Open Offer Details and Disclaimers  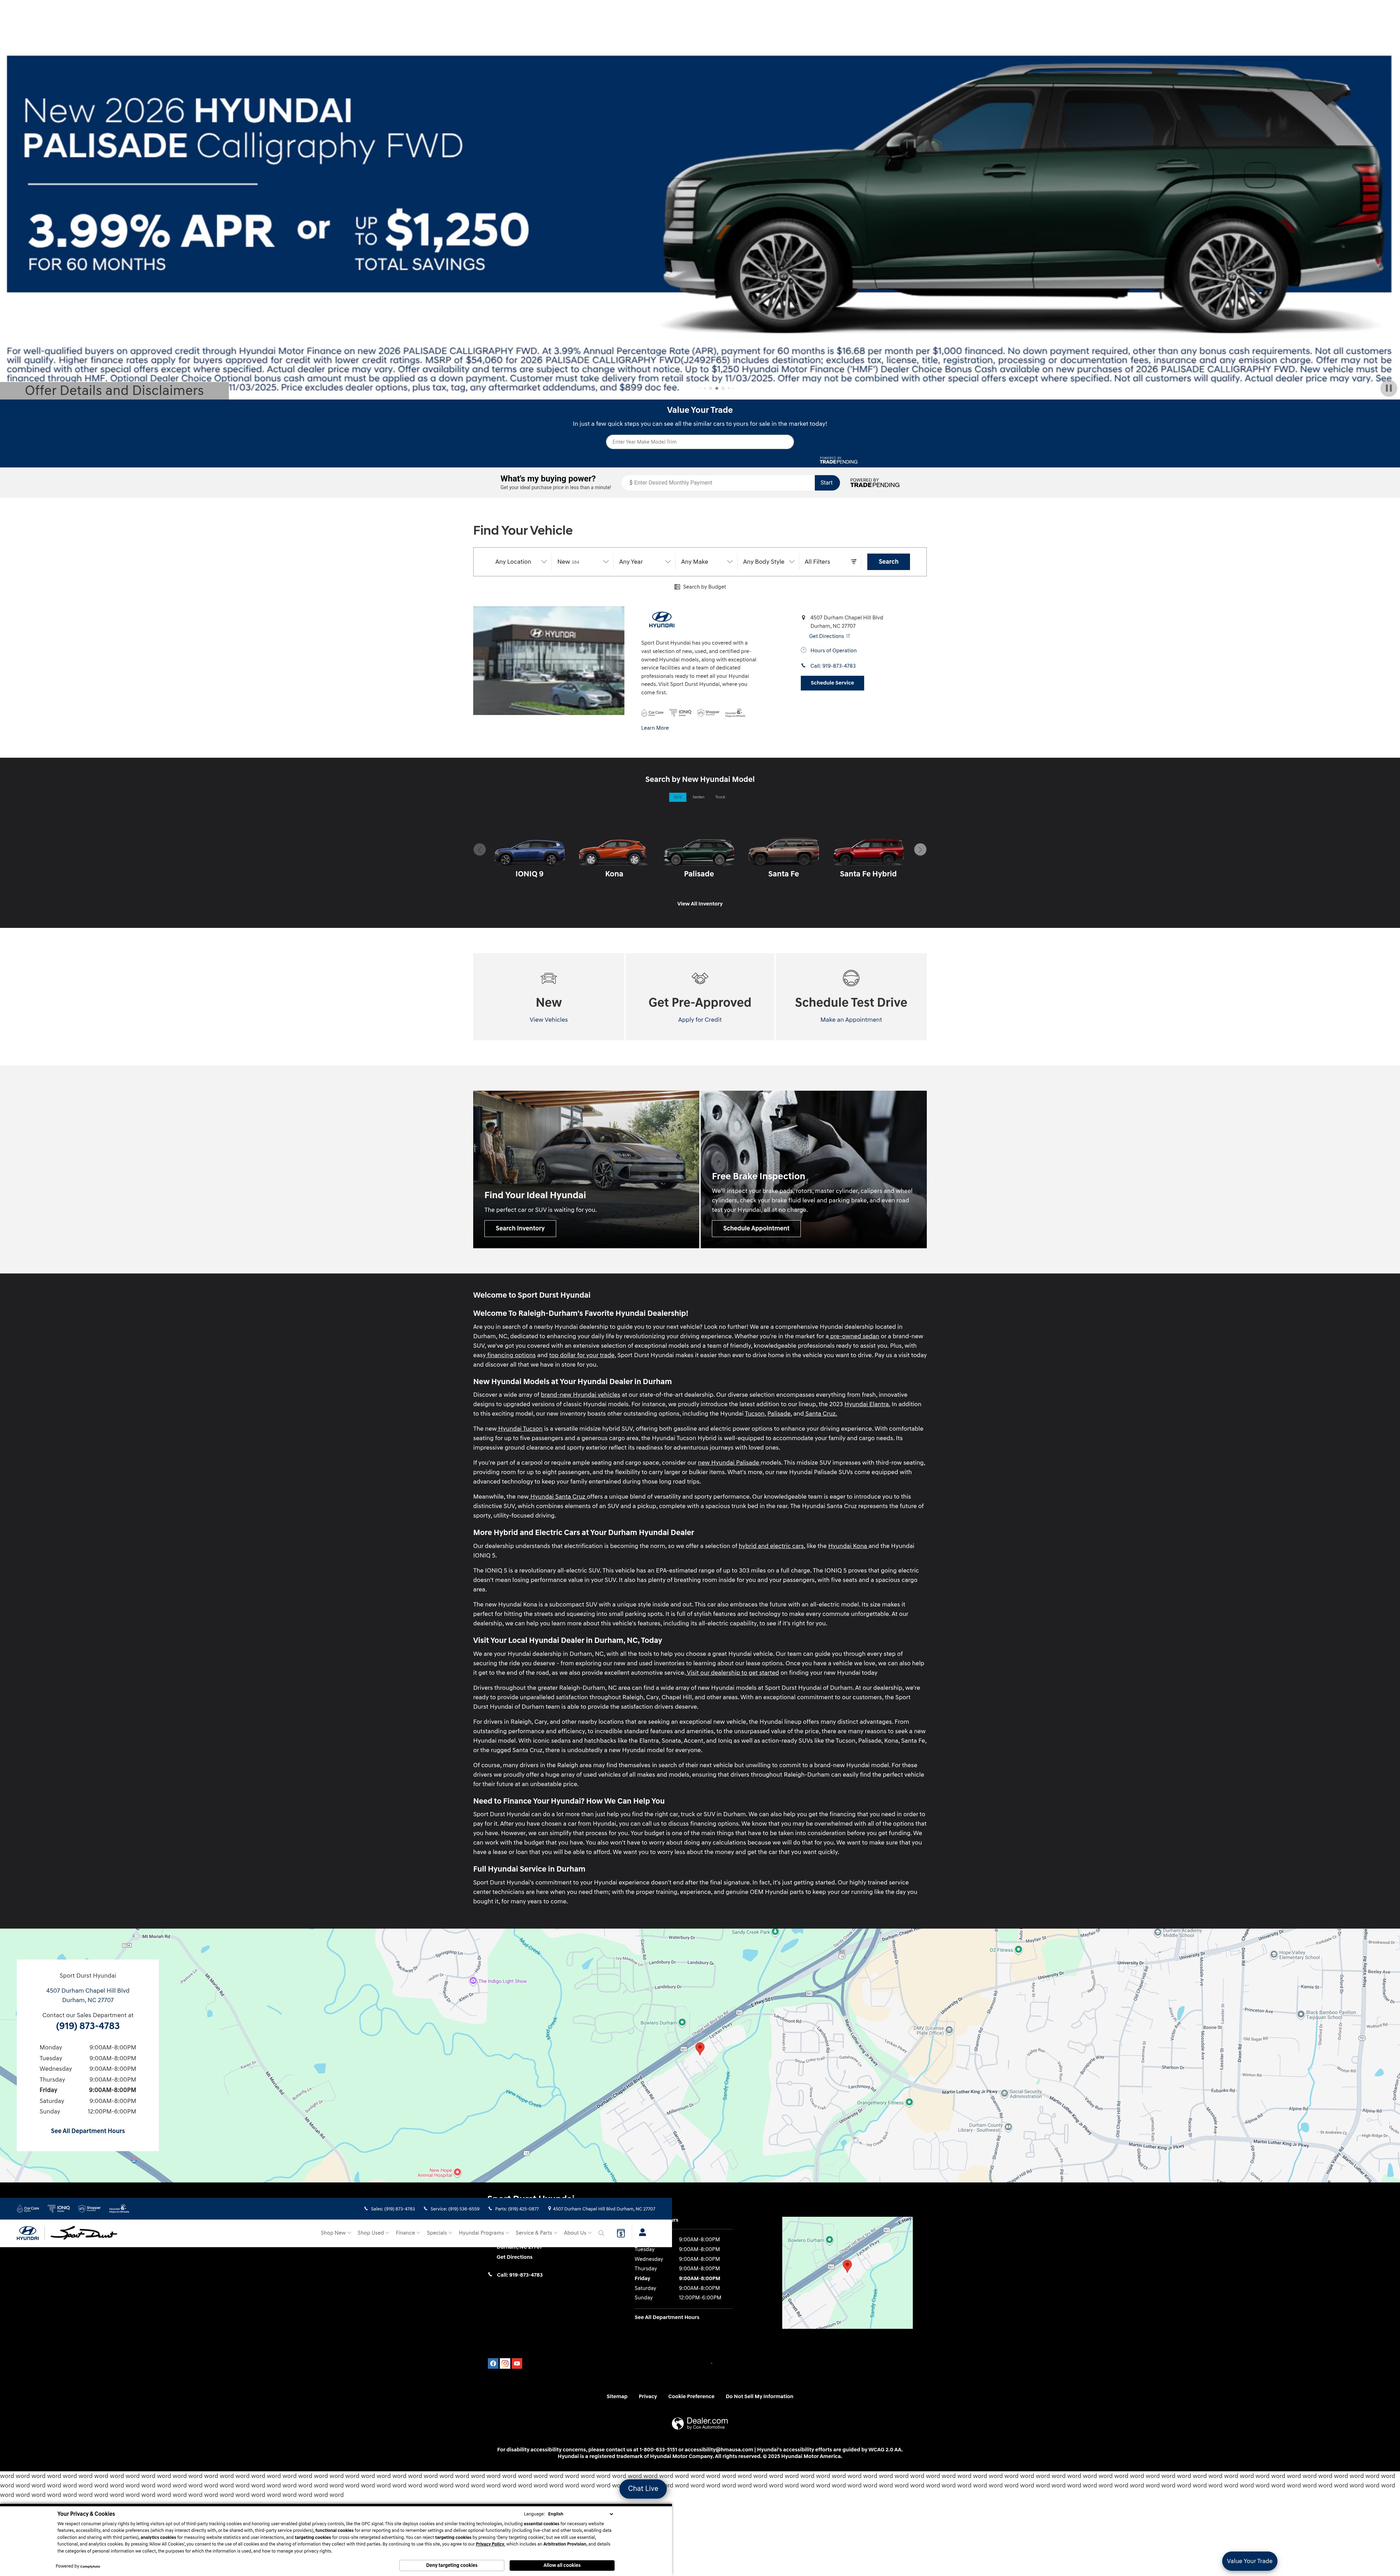click(x=114, y=391)
